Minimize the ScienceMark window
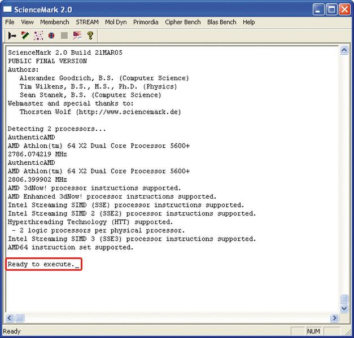 tap(318, 10)
